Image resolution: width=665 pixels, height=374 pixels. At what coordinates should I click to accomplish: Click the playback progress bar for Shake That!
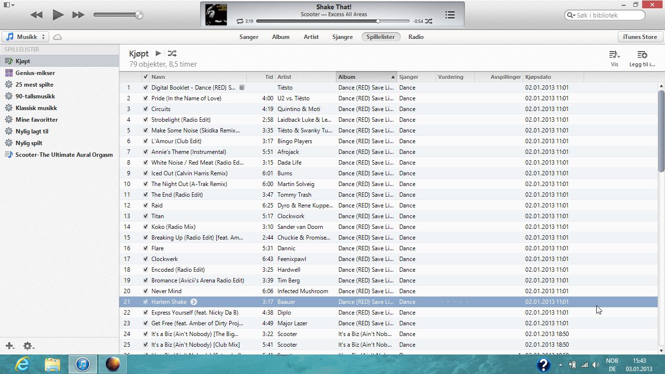click(x=332, y=21)
